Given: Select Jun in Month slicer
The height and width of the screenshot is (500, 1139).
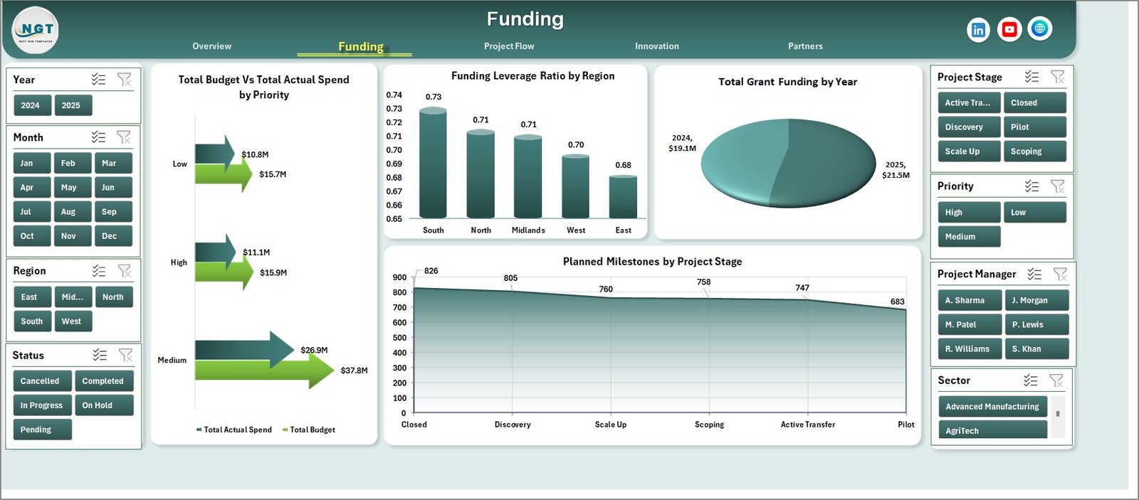Looking at the screenshot, I should pyautogui.click(x=113, y=187).
